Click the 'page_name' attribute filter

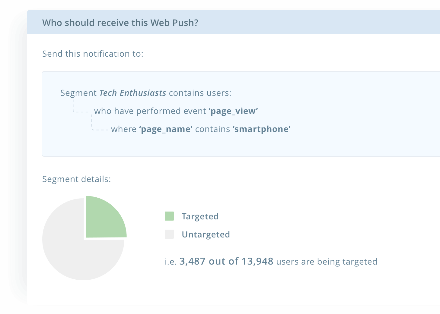(x=165, y=129)
